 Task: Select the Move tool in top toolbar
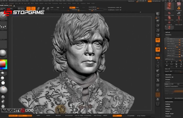point(38,9)
